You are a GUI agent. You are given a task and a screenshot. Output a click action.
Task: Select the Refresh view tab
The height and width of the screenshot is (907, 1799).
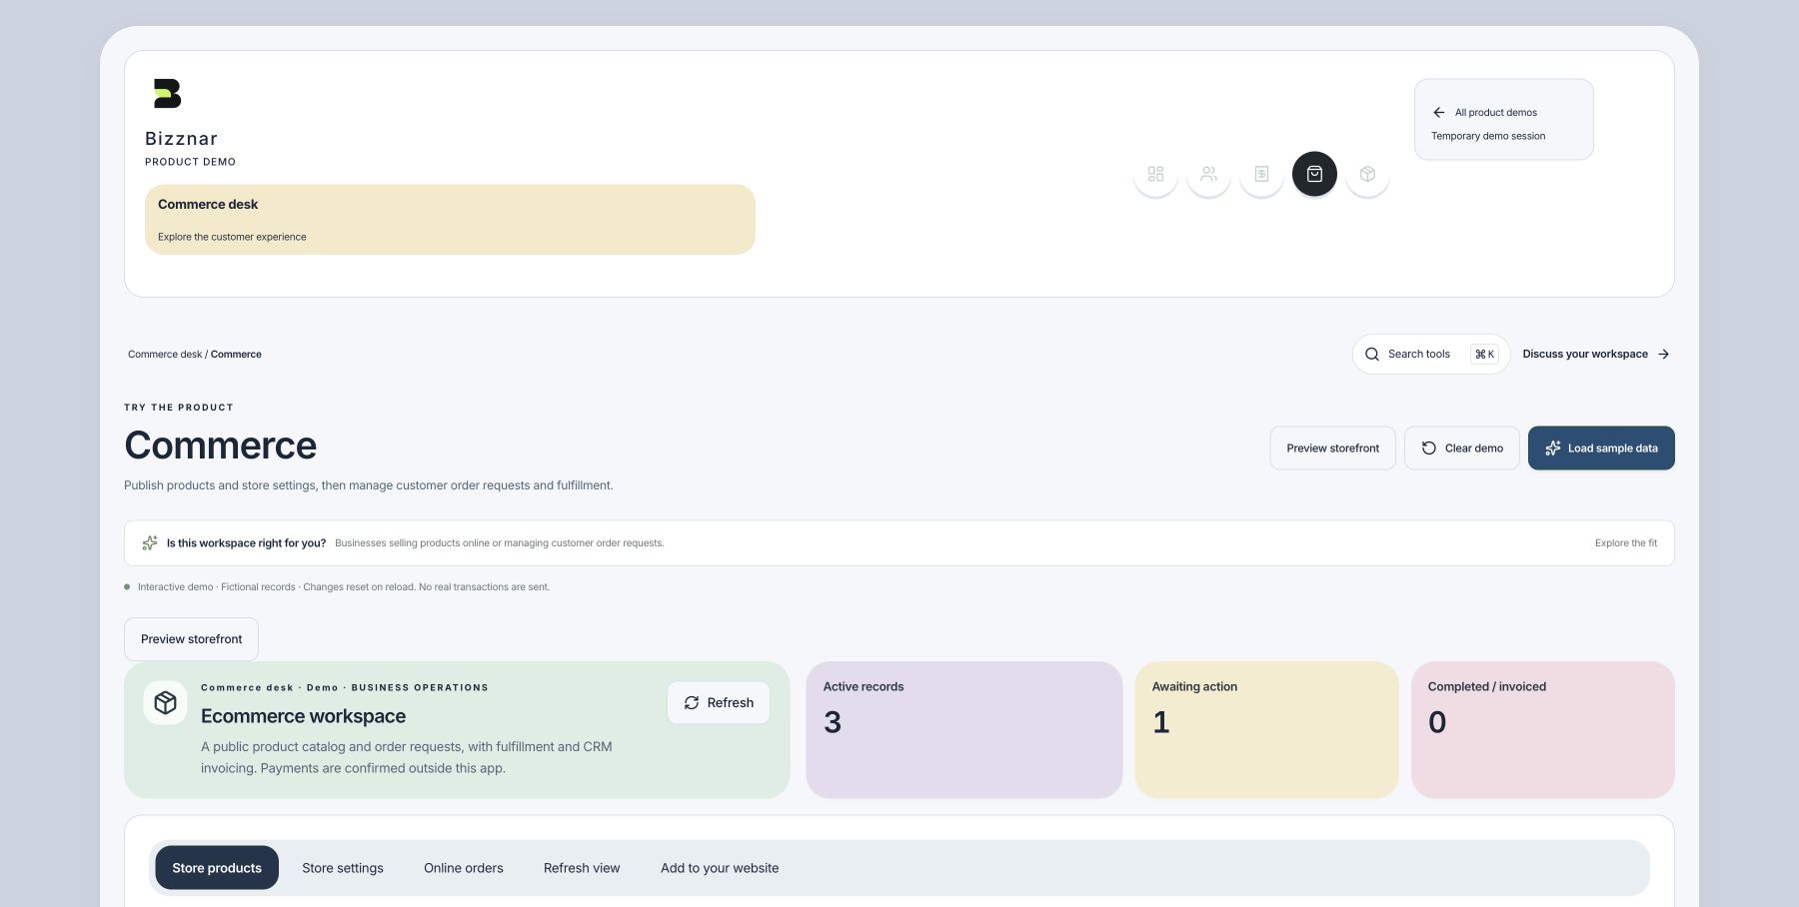582,868
